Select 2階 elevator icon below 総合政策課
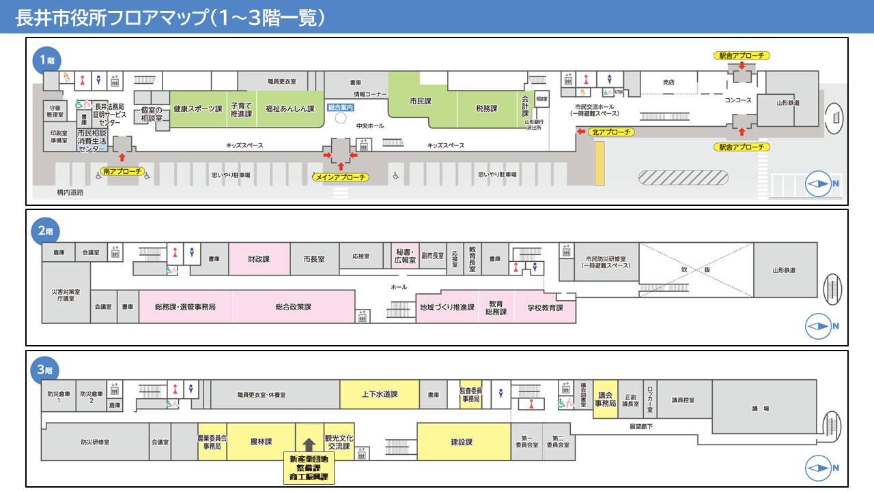Viewport: 874px width, 491px height. pyautogui.click(x=363, y=316)
